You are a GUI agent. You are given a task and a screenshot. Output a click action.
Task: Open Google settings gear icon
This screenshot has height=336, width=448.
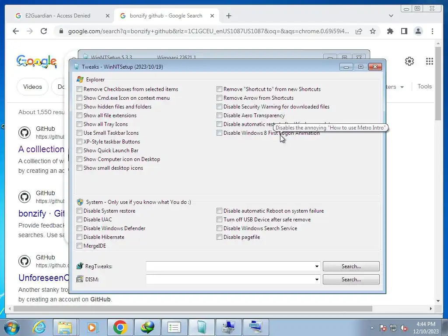coord(409,61)
